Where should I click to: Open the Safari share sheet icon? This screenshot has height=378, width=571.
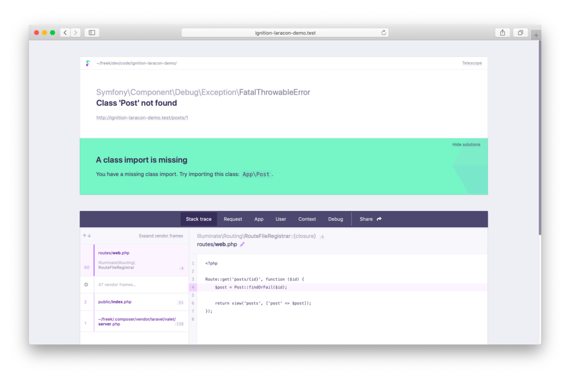point(502,33)
